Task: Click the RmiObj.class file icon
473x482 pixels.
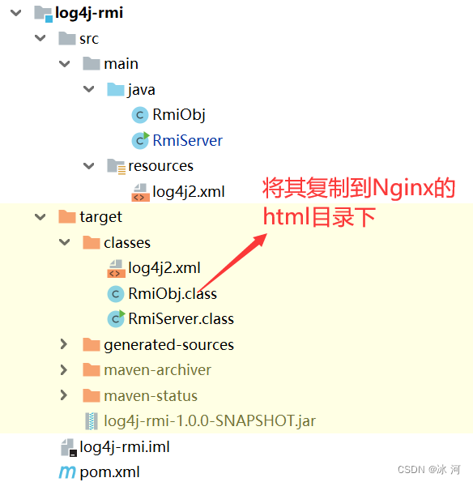Action: pos(116,294)
